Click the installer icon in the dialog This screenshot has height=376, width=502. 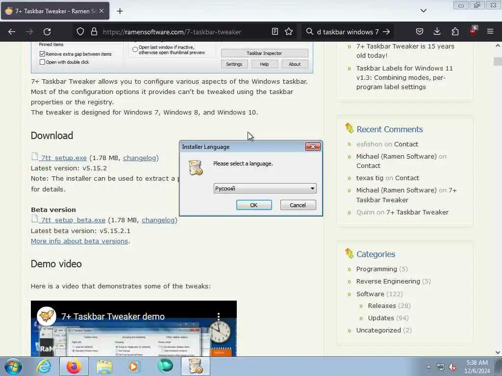click(x=195, y=167)
